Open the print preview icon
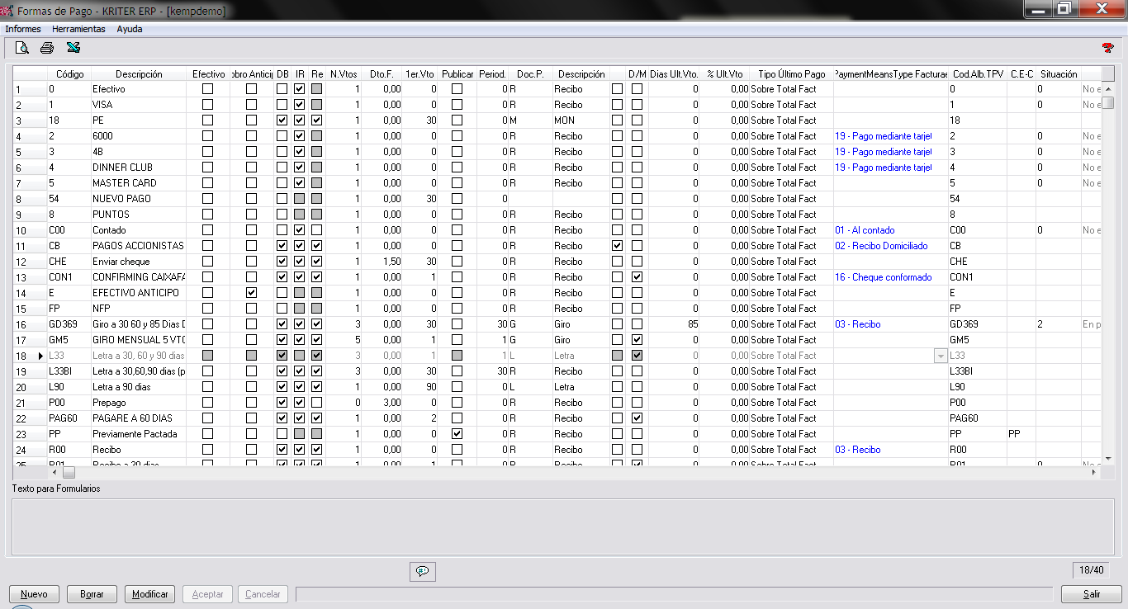This screenshot has width=1128, height=609. pyautogui.click(x=21, y=48)
